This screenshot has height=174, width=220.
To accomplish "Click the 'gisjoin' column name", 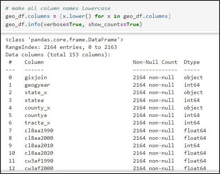I will (36, 77).
